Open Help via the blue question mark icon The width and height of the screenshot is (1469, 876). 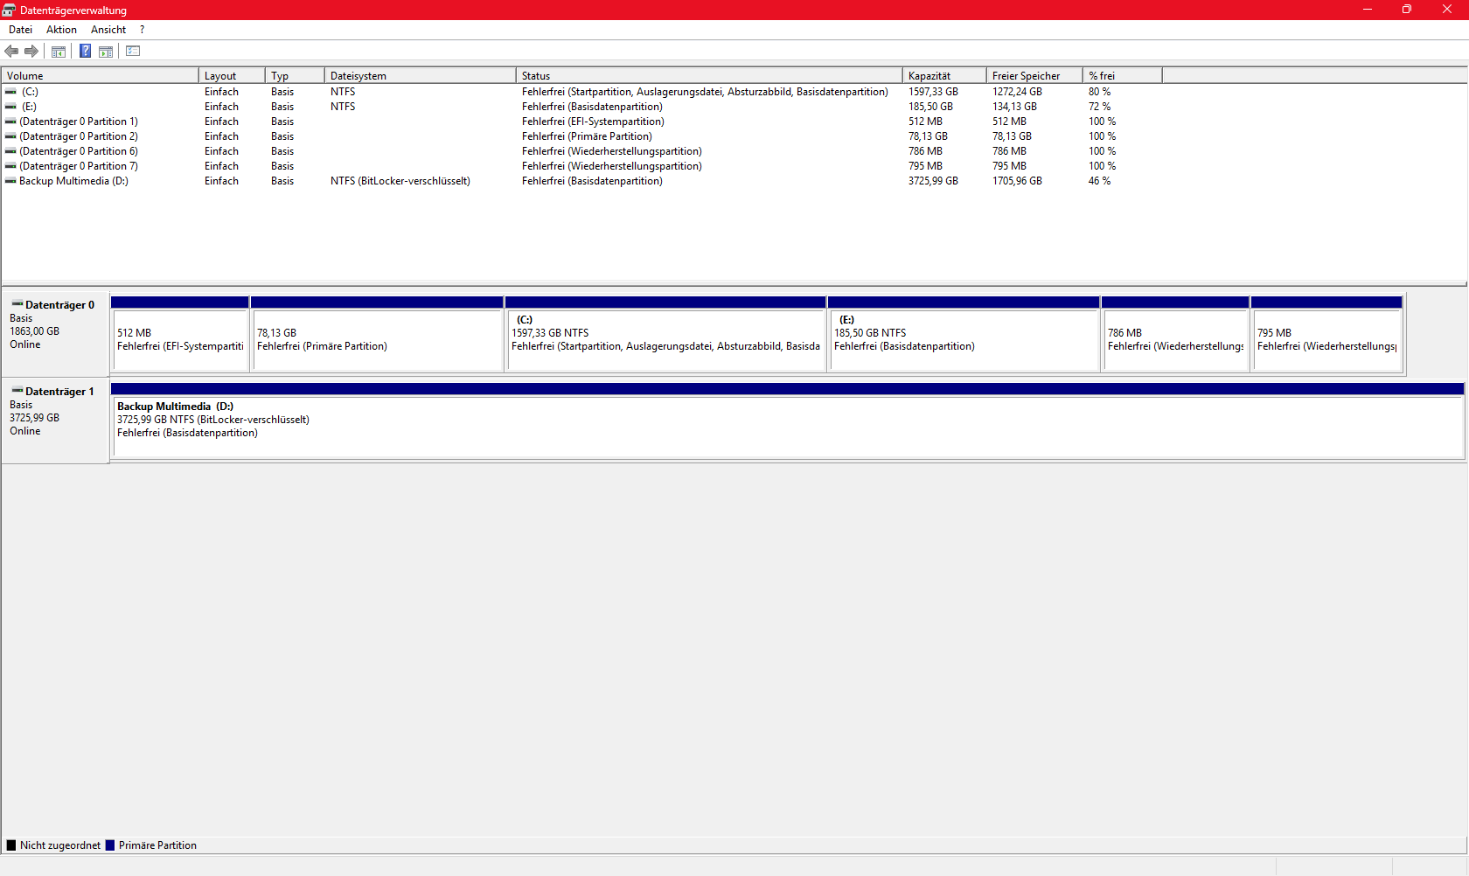[85, 51]
